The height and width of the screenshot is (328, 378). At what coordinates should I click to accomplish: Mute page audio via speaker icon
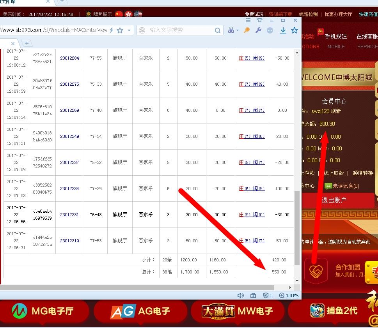click(241, 295)
